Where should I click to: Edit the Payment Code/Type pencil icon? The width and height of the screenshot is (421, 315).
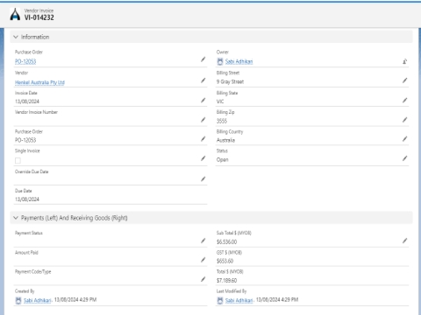[203, 279]
